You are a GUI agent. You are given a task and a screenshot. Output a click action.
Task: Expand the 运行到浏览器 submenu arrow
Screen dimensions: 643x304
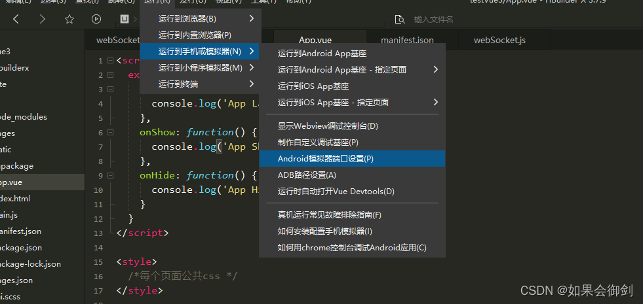pyautogui.click(x=252, y=18)
